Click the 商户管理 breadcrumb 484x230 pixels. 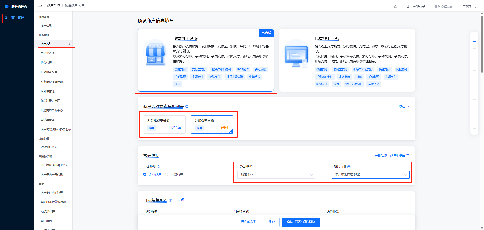pyautogui.click(x=53, y=5)
